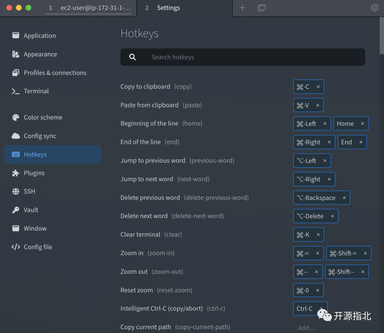Click the Vault key icon
This screenshot has width=384, height=333.
[16, 210]
